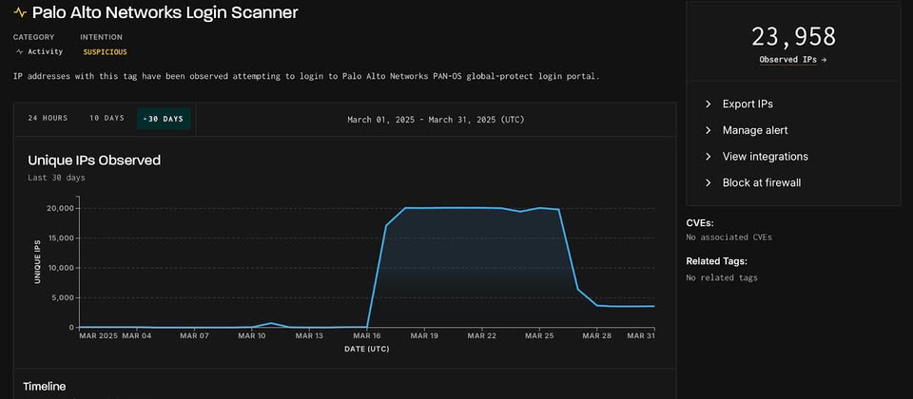Click the No related tags text
This screenshot has height=399, width=913.
click(x=722, y=278)
